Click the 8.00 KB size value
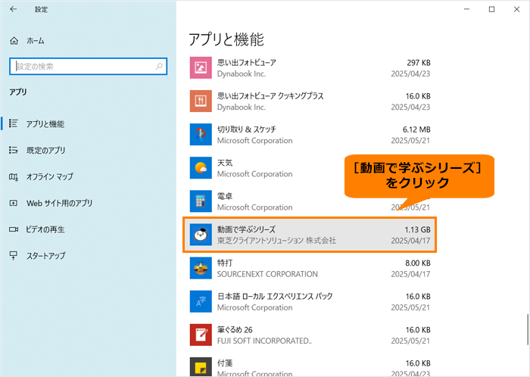The width and height of the screenshot is (530, 377). click(418, 263)
